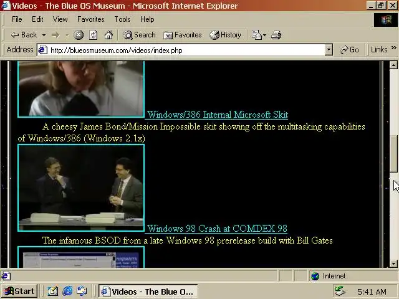Open the Edit menu
This screenshot has height=299, width=399.
37,19
